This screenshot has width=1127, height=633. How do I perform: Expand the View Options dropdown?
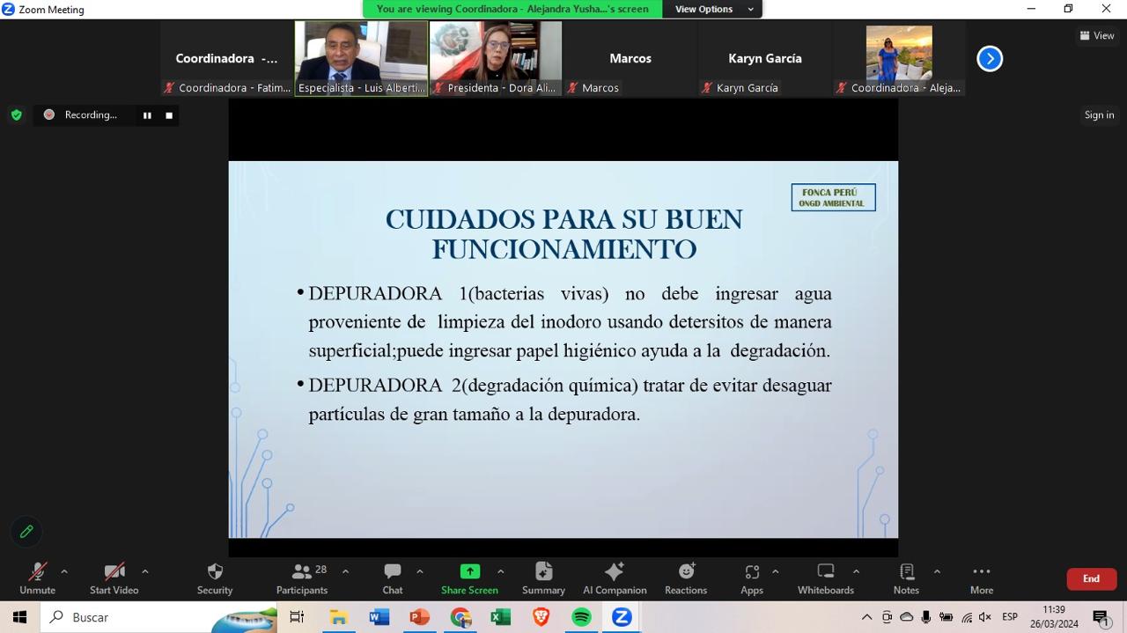tap(714, 9)
